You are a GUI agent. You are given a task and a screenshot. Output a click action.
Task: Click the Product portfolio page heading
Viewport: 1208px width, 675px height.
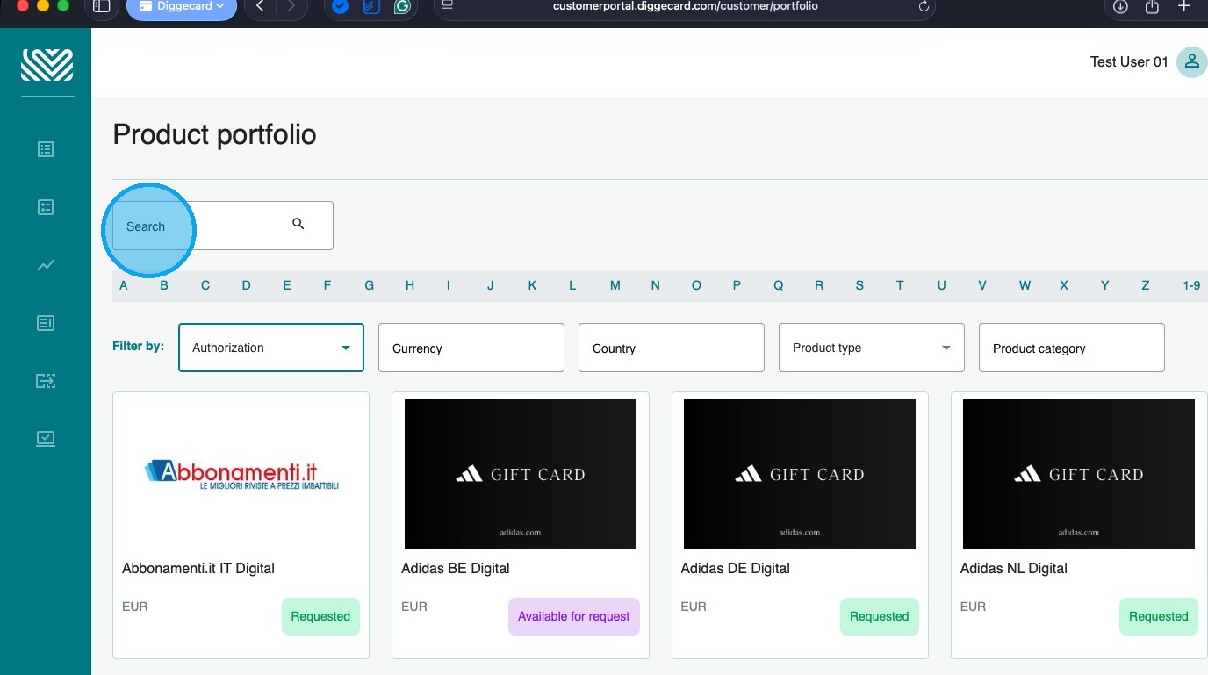point(215,134)
